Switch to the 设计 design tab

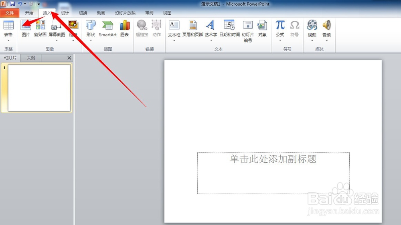pyautogui.click(x=65, y=13)
